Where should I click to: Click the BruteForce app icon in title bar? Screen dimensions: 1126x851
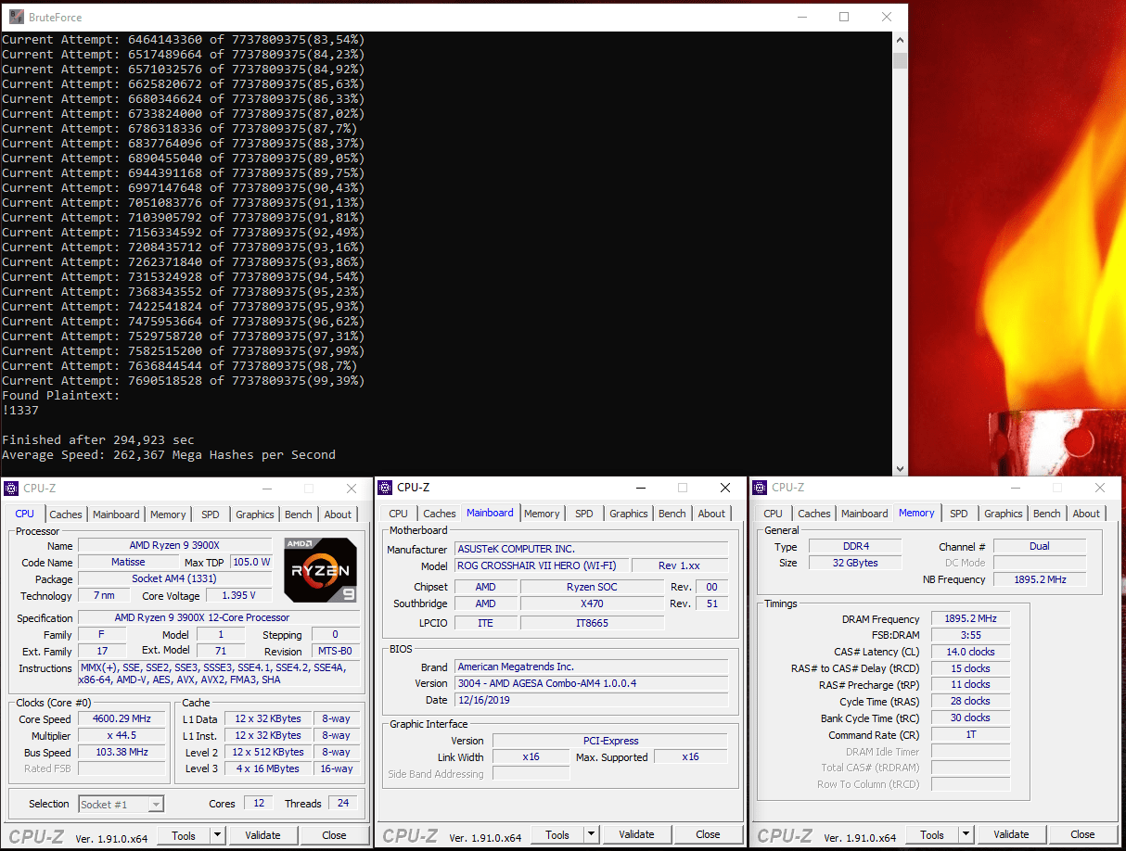coord(17,17)
